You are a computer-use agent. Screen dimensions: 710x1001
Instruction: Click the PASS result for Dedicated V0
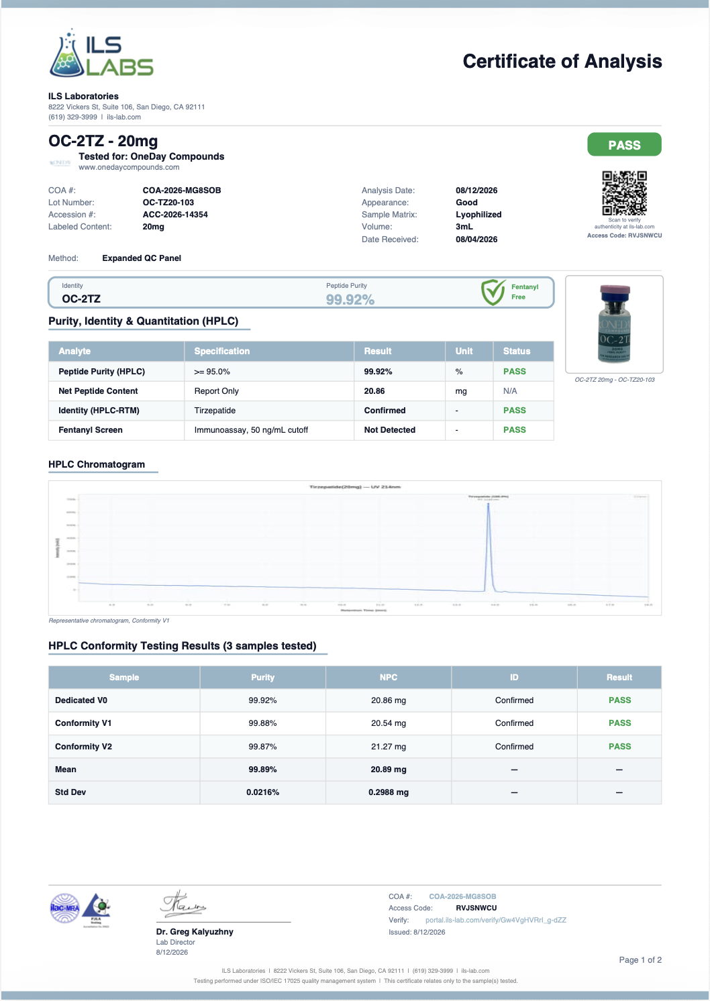click(620, 700)
